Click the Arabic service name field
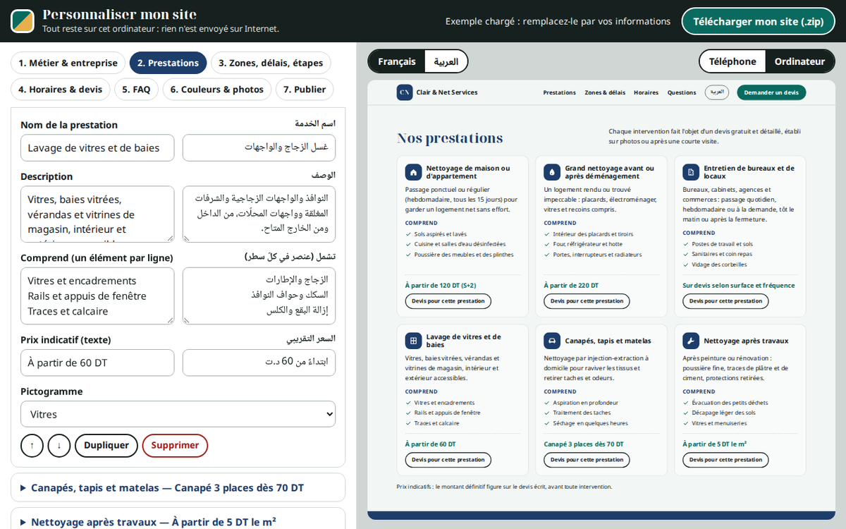846x529 pixels. [x=259, y=147]
